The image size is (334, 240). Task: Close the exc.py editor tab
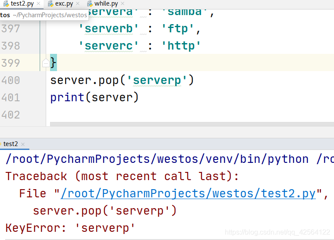[x=78, y=3]
